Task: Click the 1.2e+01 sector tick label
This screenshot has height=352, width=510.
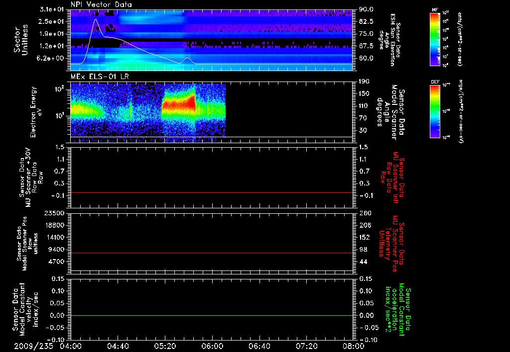Action: [52, 46]
